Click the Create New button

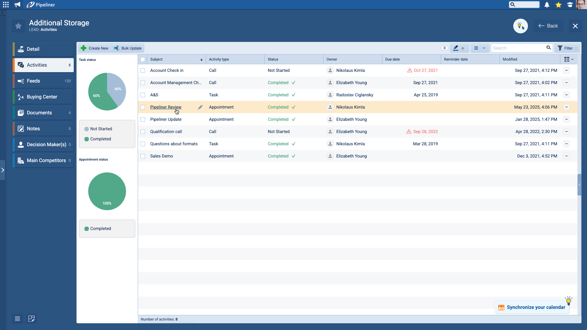pyautogui.click(x=95, y=48)
